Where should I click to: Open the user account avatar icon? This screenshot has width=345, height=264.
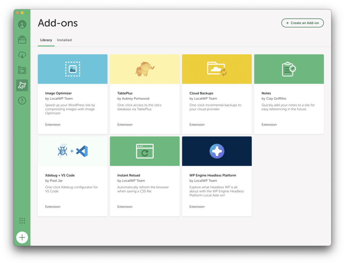pos(22,24)
